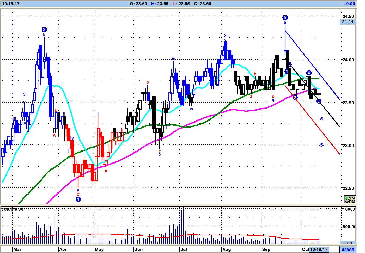Click the red B wave label in April
Image resolution: width=365 pixels, height=253 pixels.
(56, 110)
